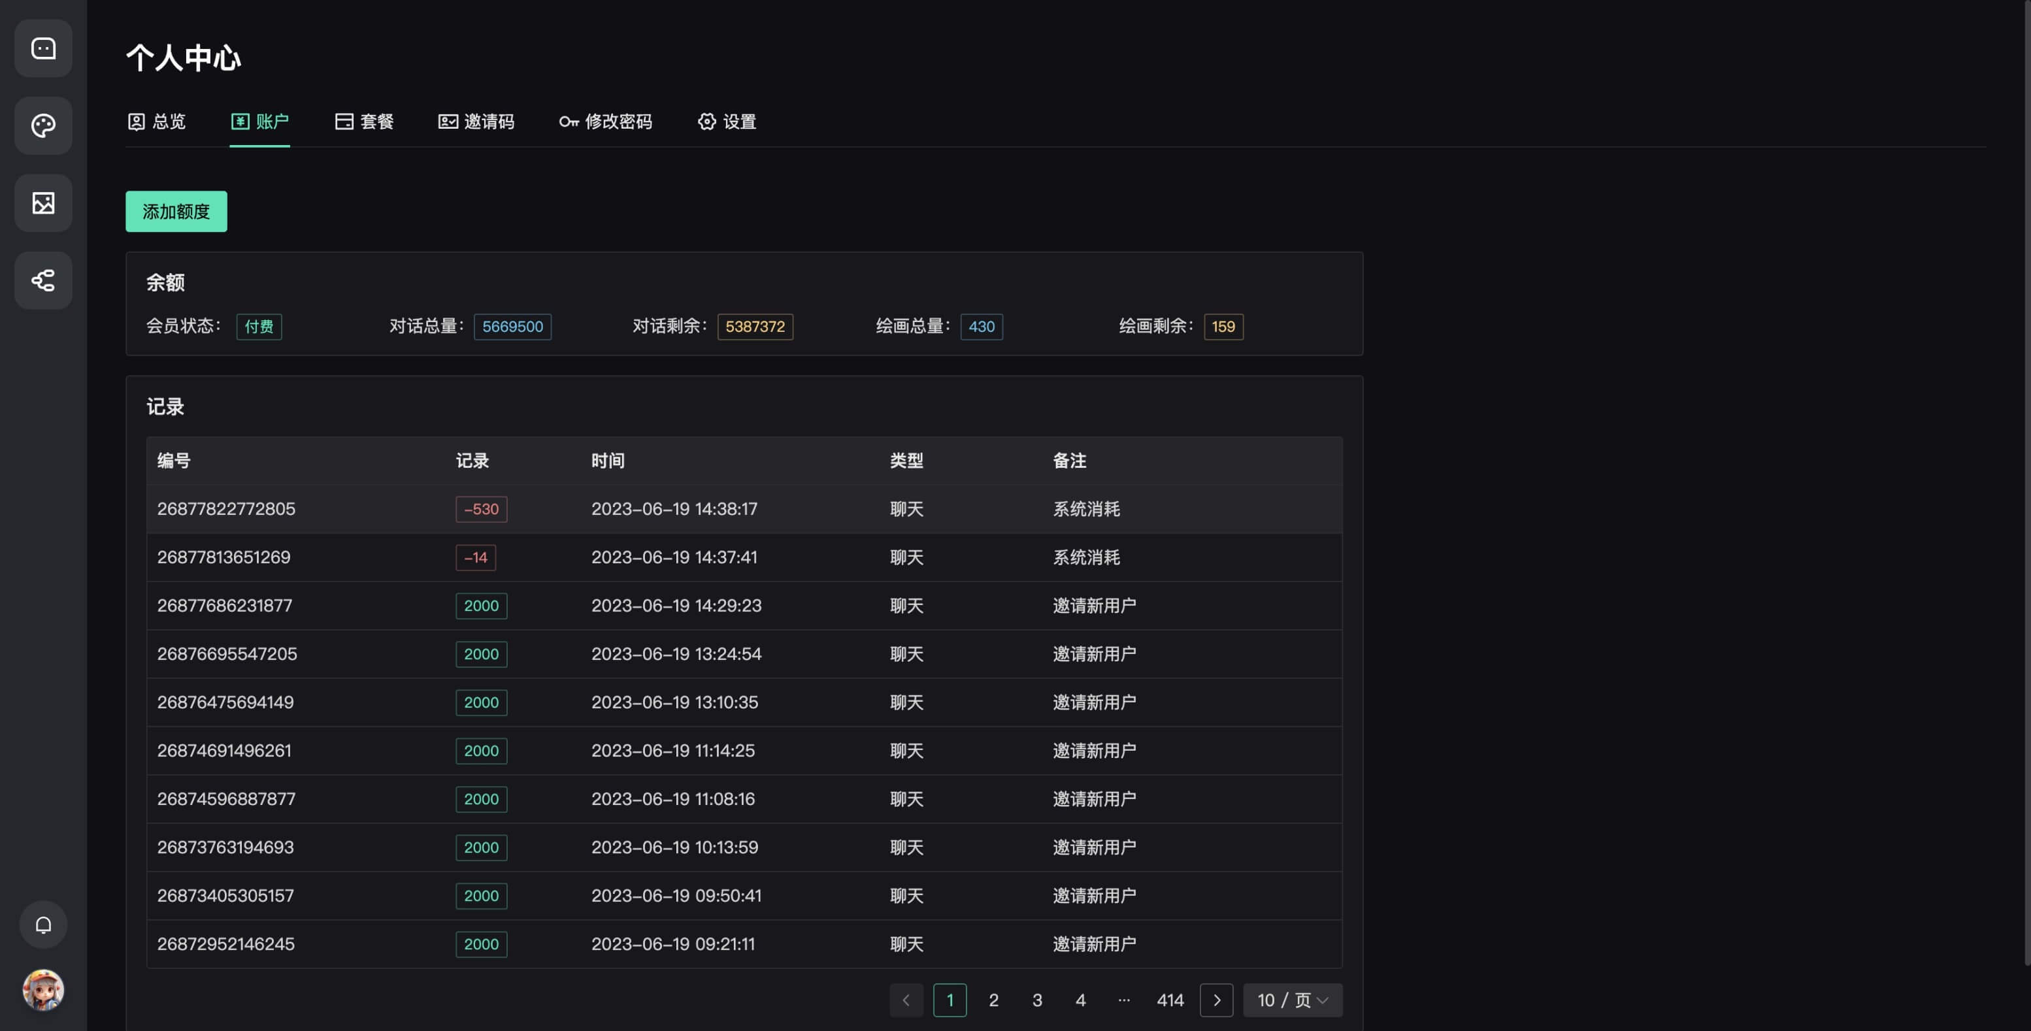
Task: Click the -530 record tag
Action: [x=481, y=509]
